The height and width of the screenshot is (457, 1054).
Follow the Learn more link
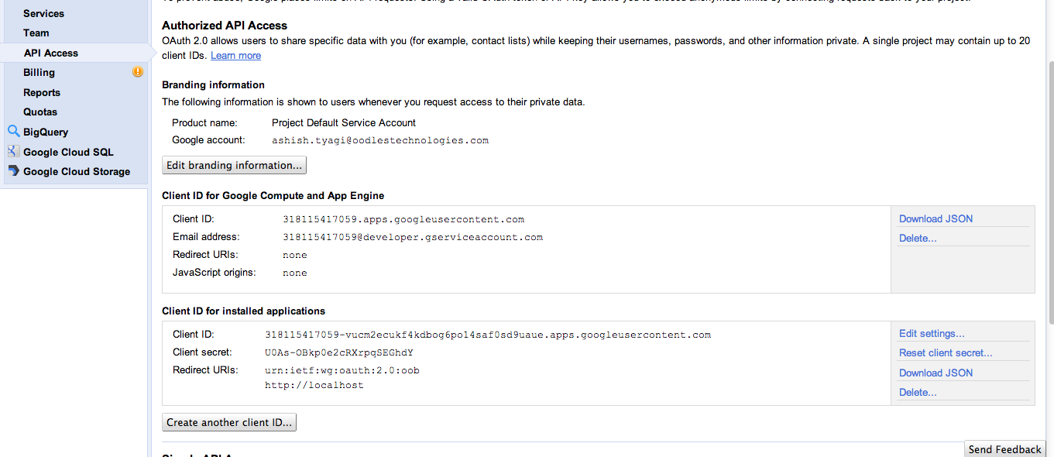pyautogui.click(x=235, y=55)
